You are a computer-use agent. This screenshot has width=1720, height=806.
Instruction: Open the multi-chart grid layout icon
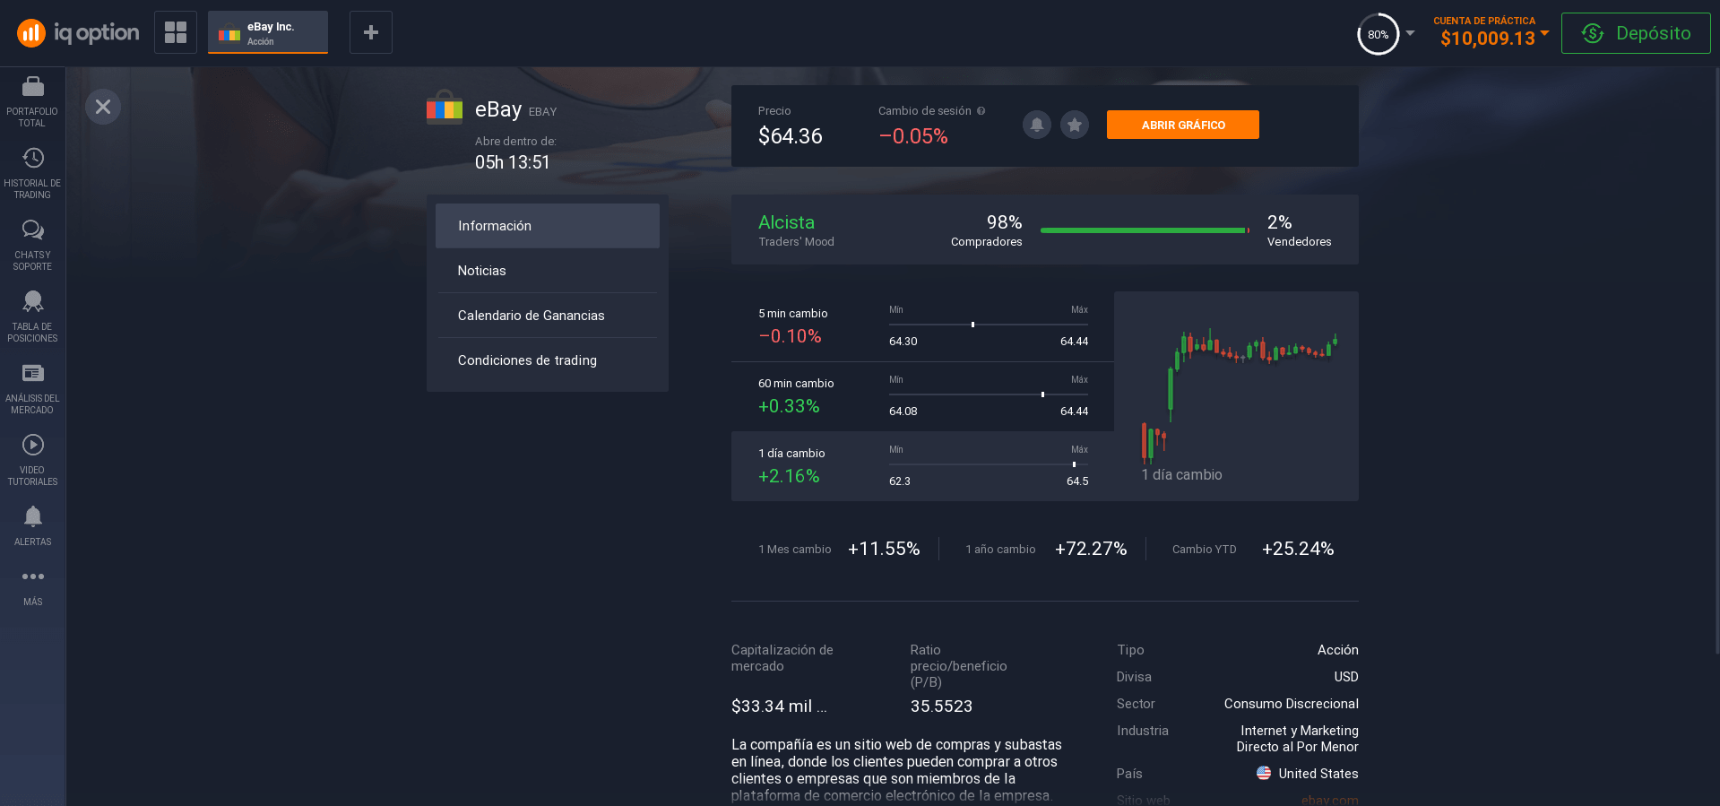click(176, 32)
